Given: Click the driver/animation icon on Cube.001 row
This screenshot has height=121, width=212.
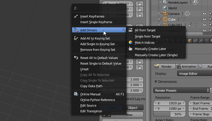Looking at the screenshot, I should [x=190, y=25].
